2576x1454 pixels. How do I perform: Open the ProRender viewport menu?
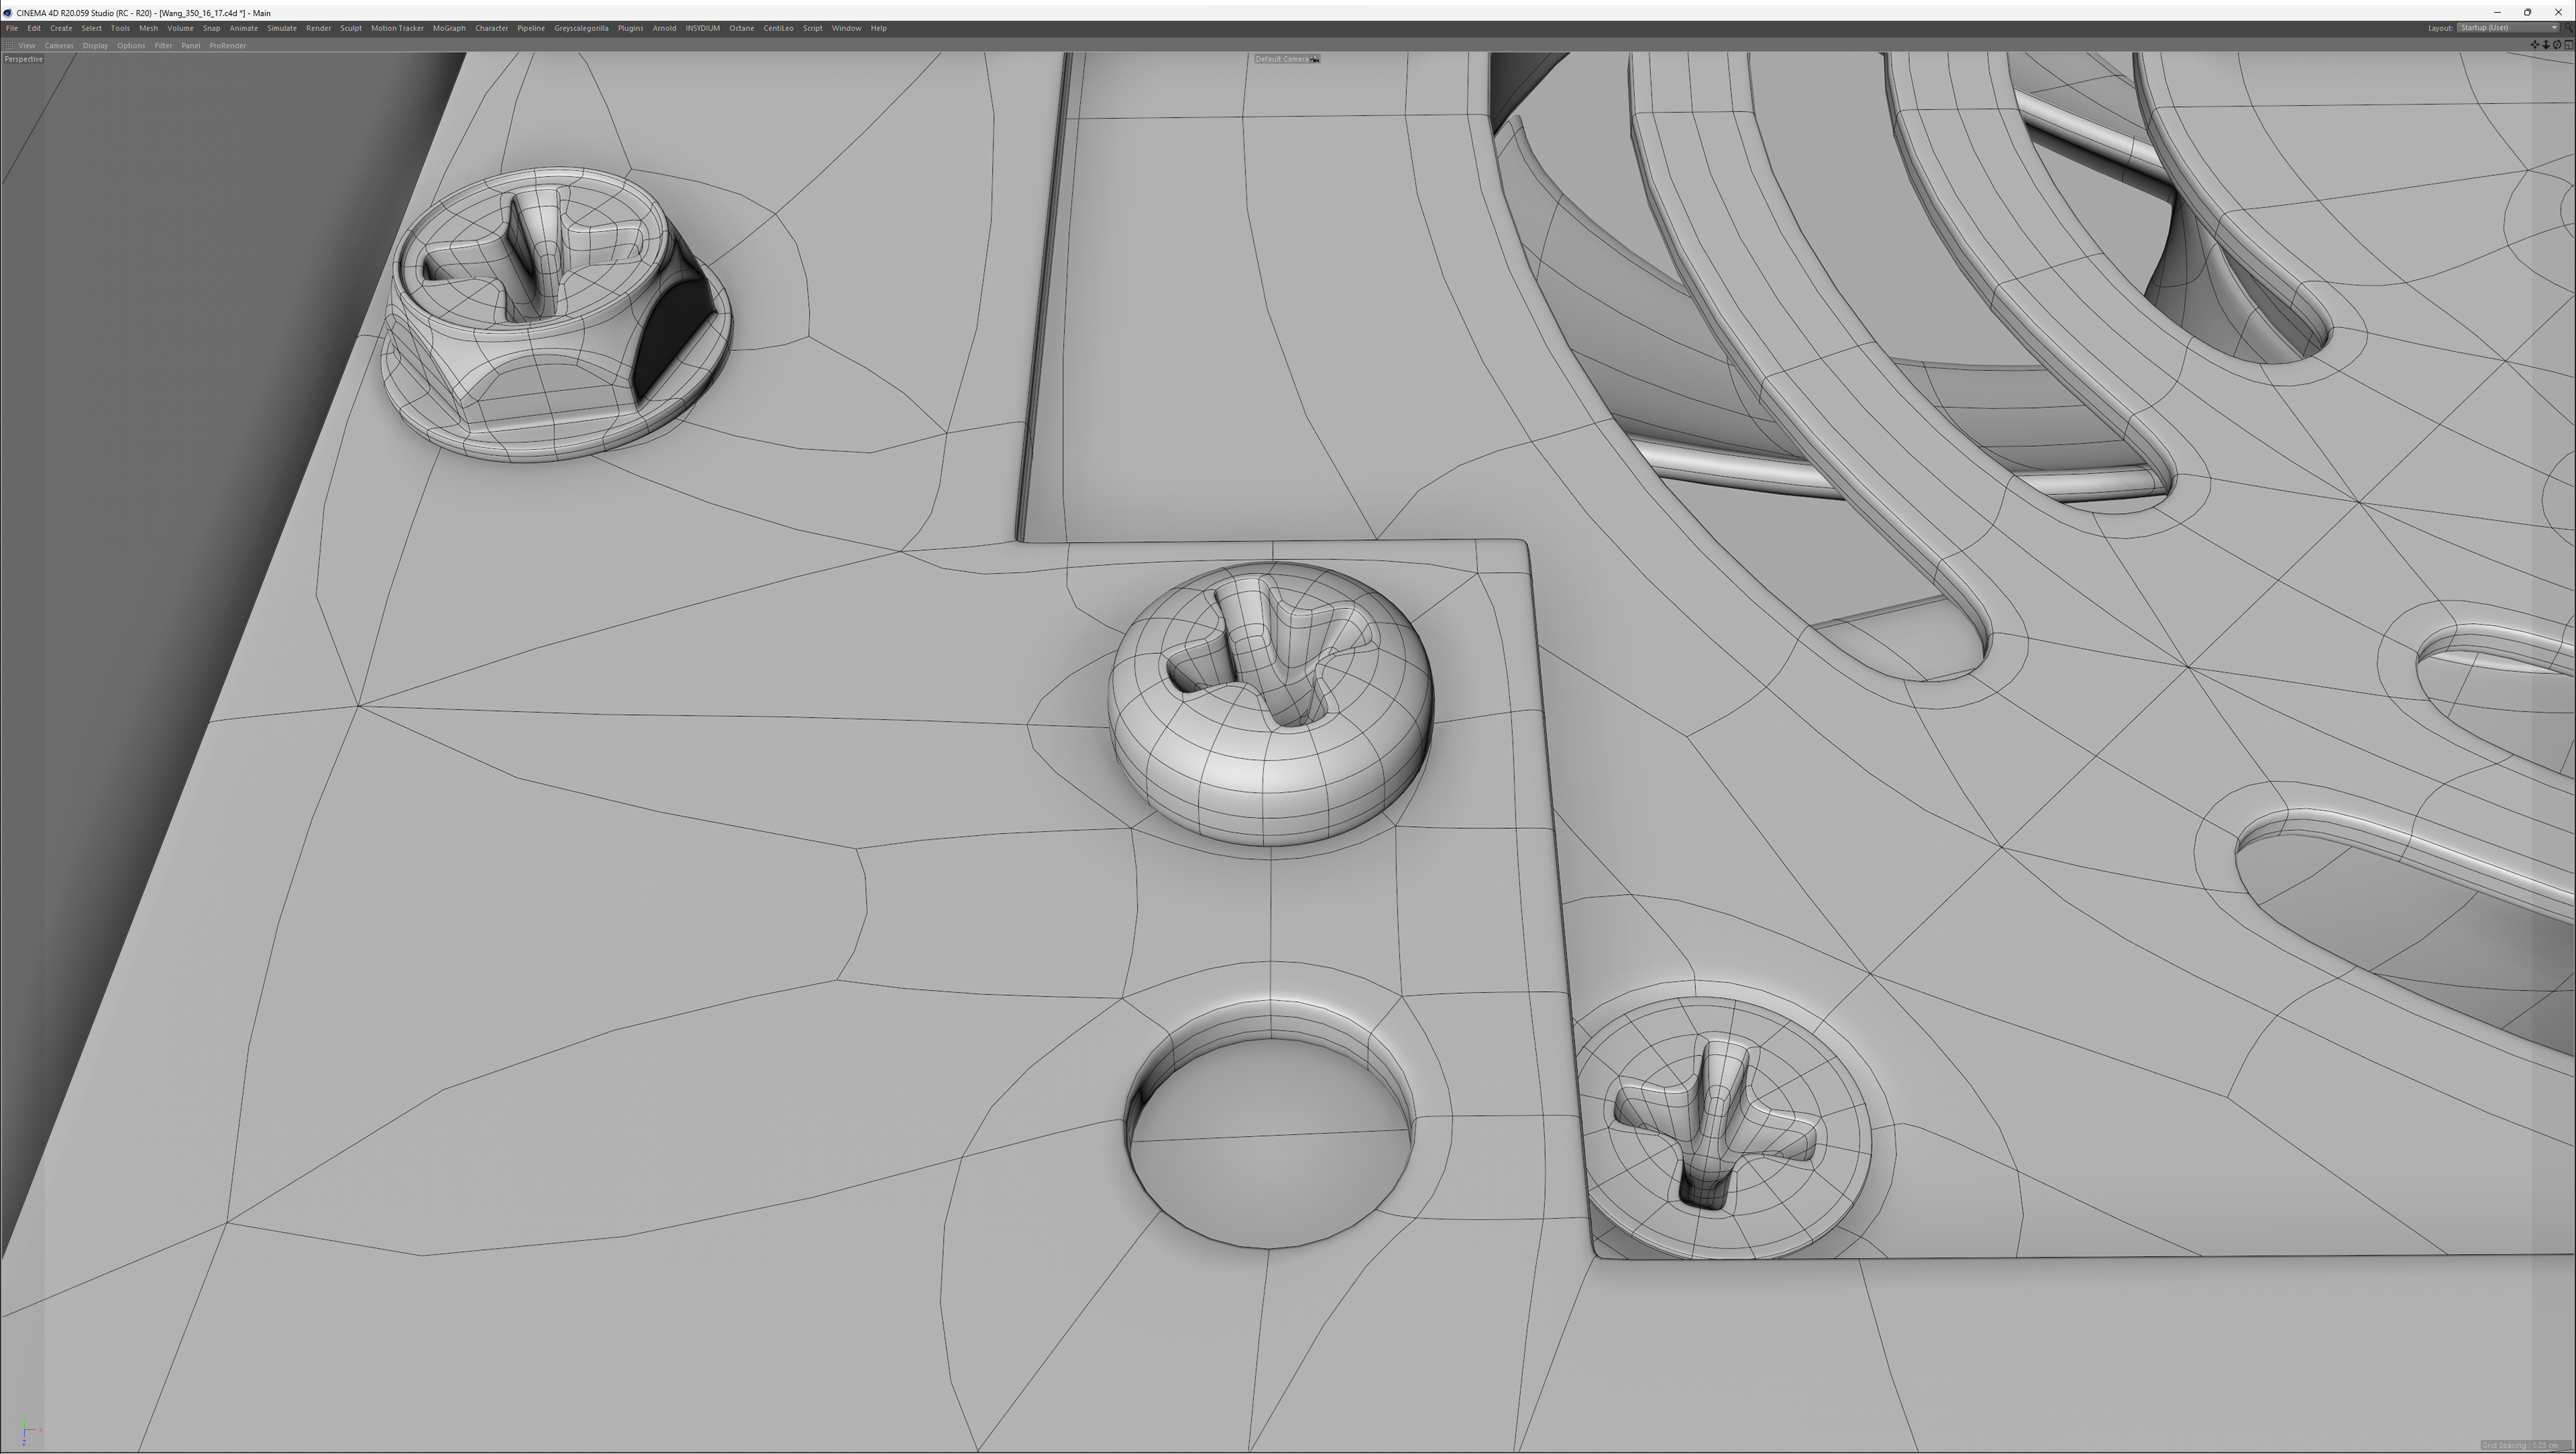[x=227, y=45]
